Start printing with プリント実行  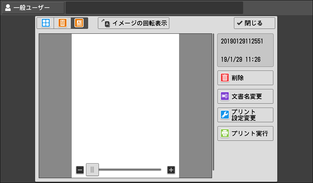click(x=245, y=133)
